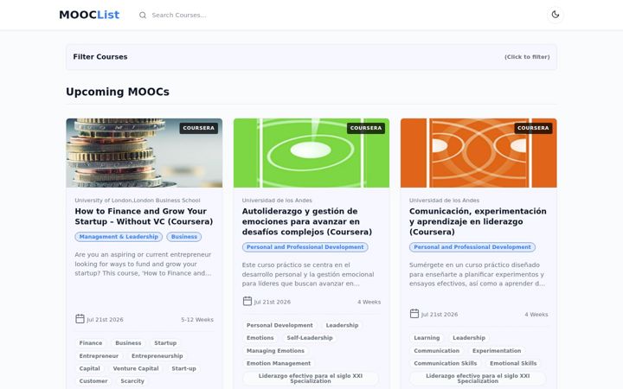
Task: Toggle dark mode with the moon icon
Action: (555, 15)
